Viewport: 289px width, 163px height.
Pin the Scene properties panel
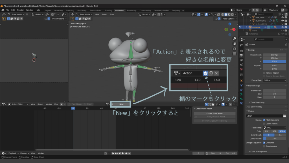click(286, 44)
